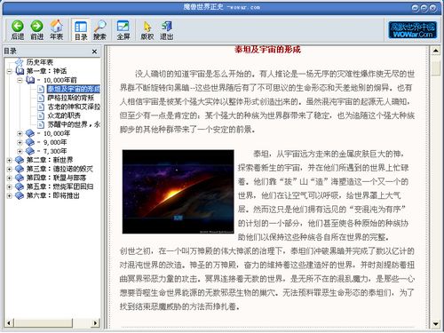Switch to 全屏 fullscreen mode icon
This screenshot has width=444, height=333.
click(x=123, y=26)
